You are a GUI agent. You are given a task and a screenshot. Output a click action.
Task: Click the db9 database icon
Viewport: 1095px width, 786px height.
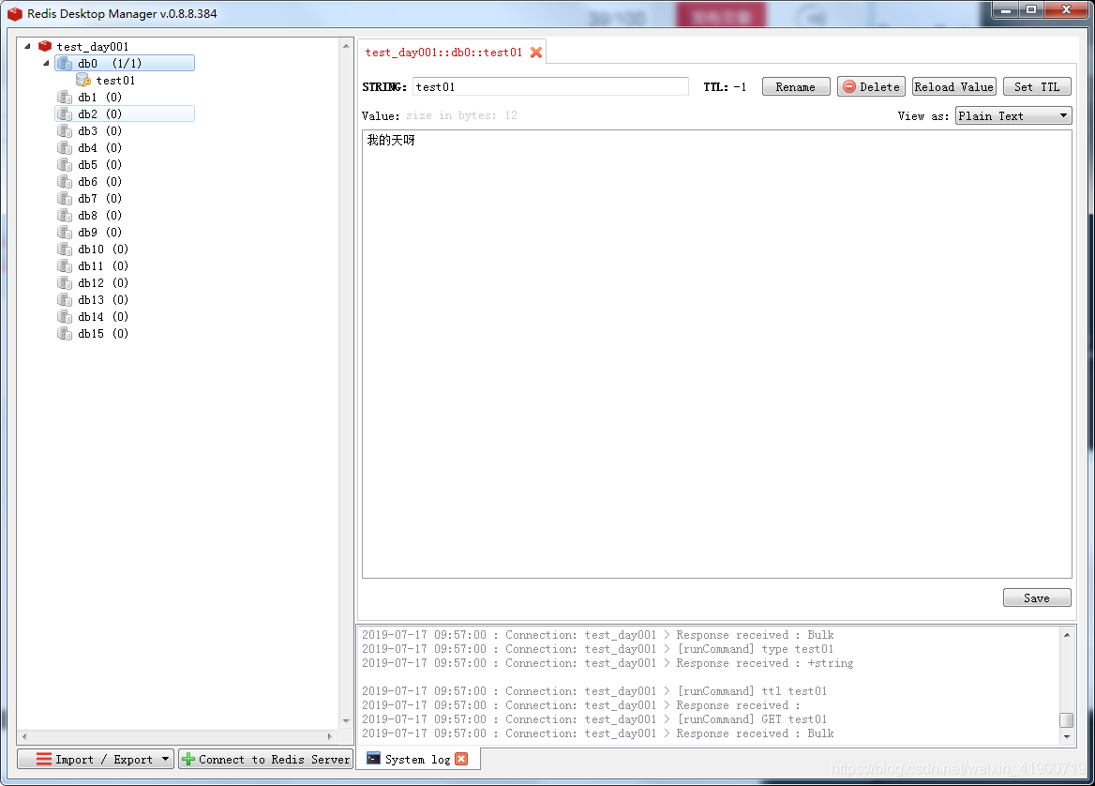[65, 232]
